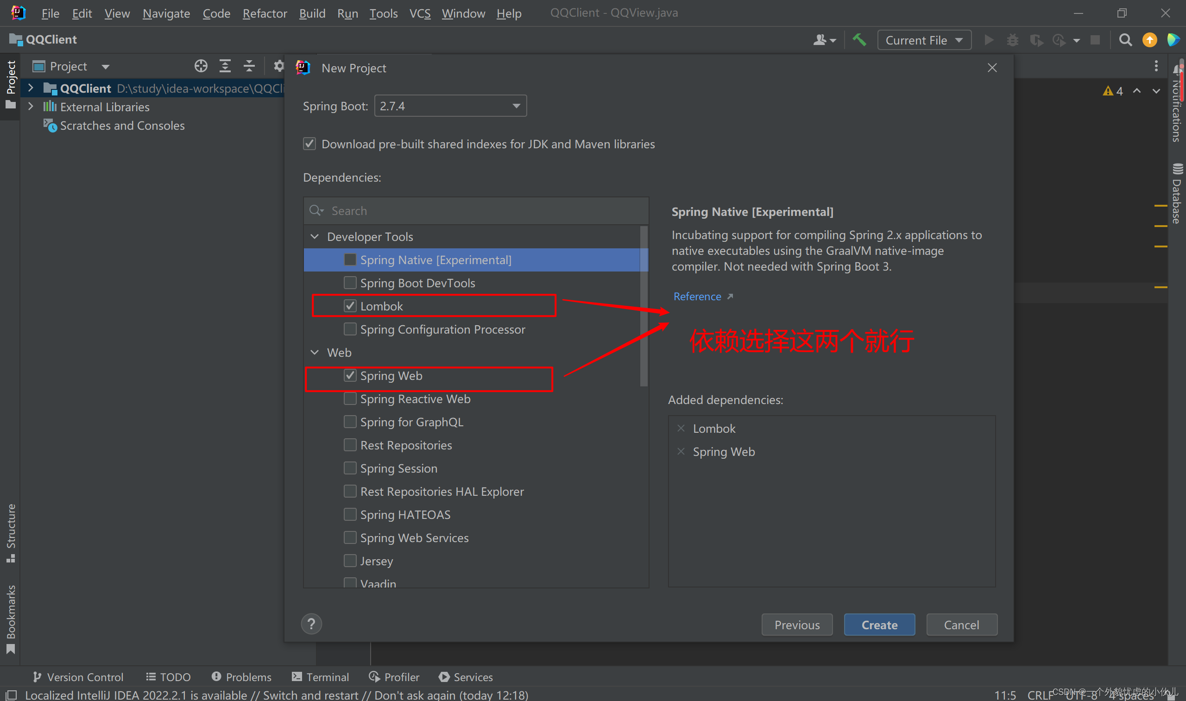Click the Stop square icon
Screen dimensions: 1186x701
(1095, 40)
